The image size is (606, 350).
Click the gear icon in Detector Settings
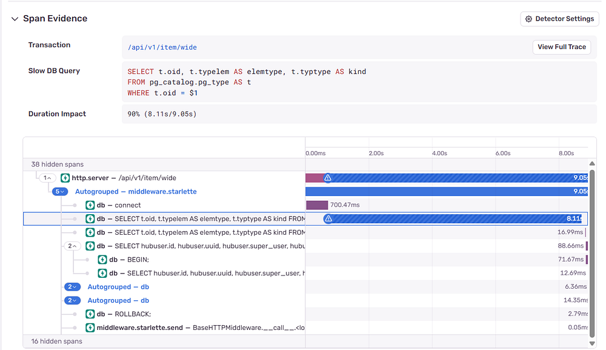pos(528,19)
